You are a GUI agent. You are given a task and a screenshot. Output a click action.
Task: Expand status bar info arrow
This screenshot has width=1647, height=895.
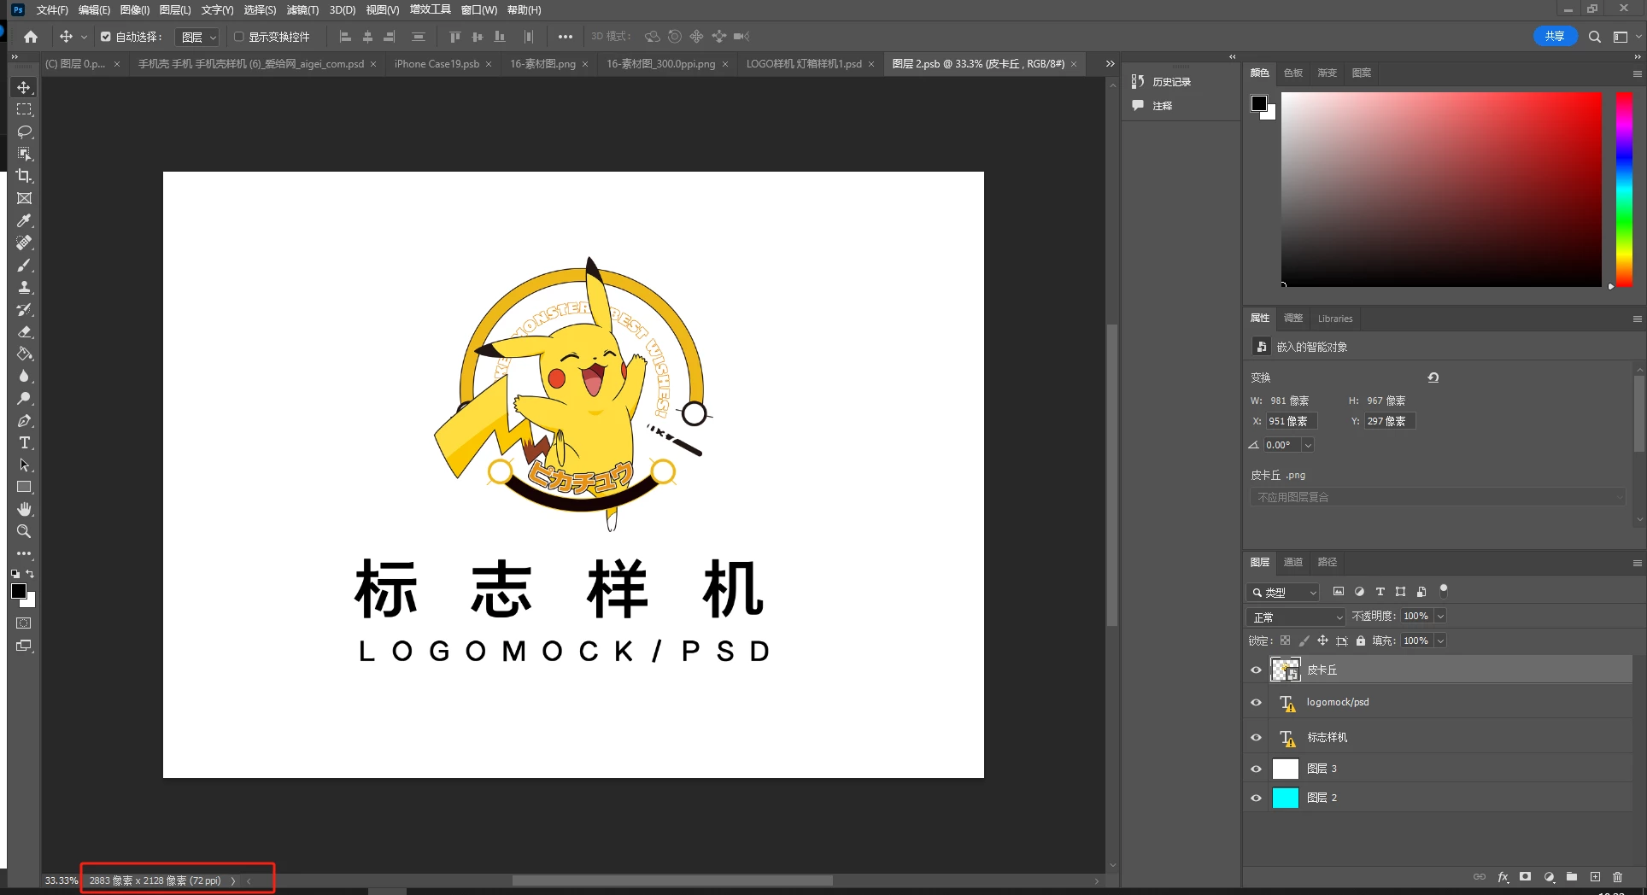[x=233, y=880]
